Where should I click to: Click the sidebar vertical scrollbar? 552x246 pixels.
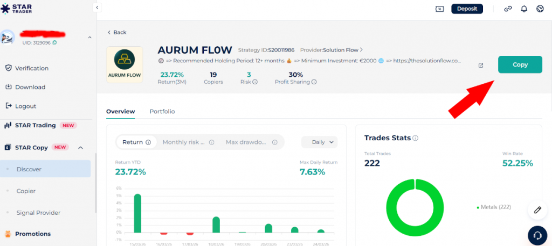point(96,184)
